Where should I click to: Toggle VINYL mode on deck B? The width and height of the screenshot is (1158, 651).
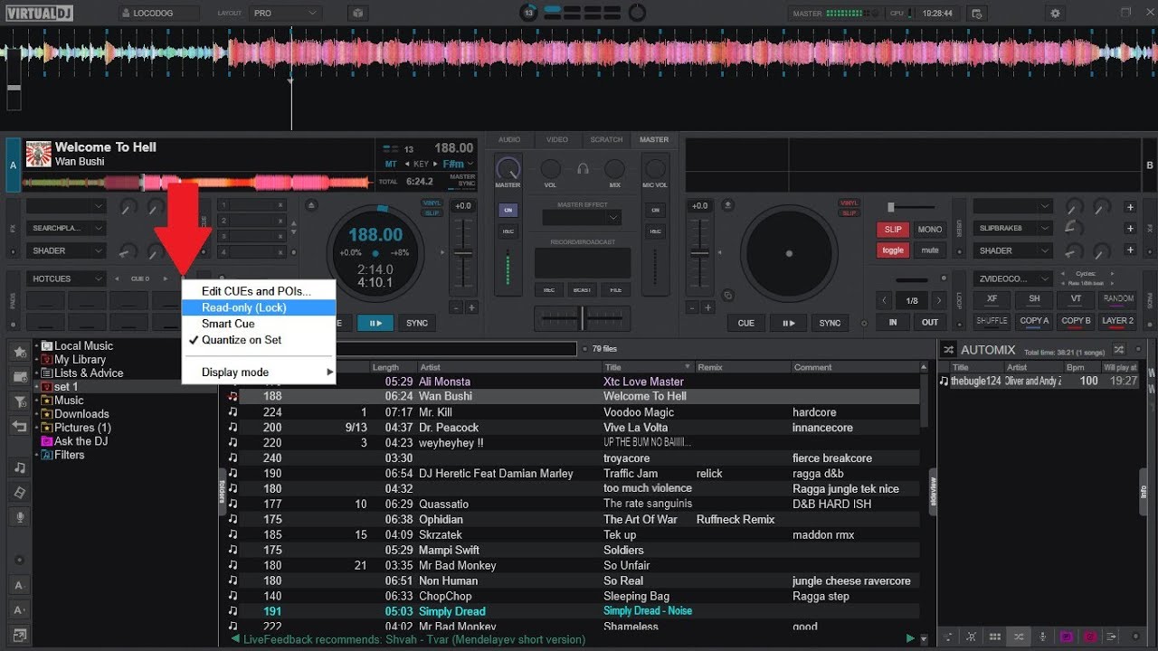[x=849, y=203]
